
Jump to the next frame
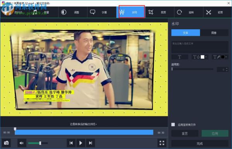90,143
